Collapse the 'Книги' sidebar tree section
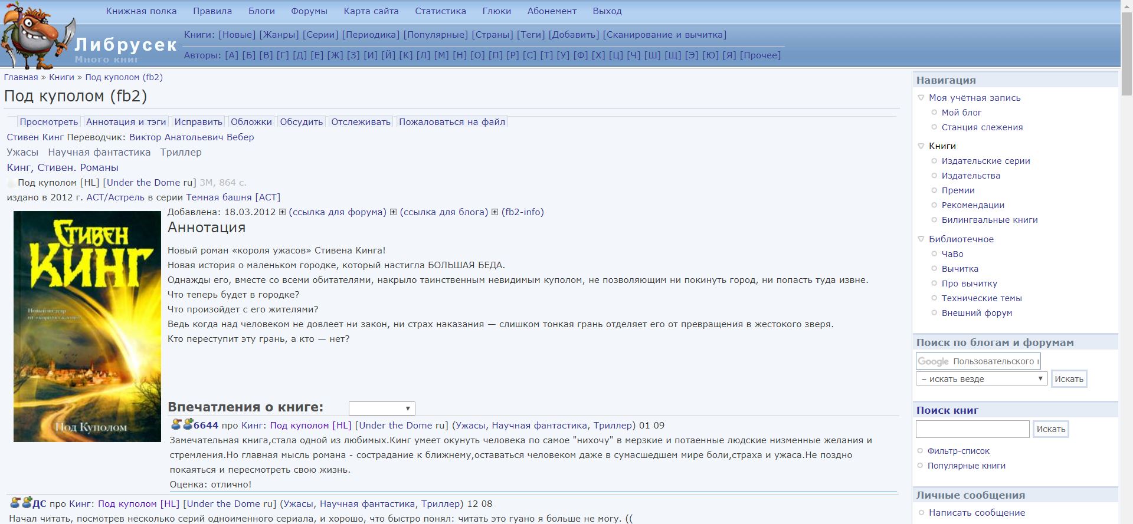Screen dimensions: 1133x524 point(921,146)
